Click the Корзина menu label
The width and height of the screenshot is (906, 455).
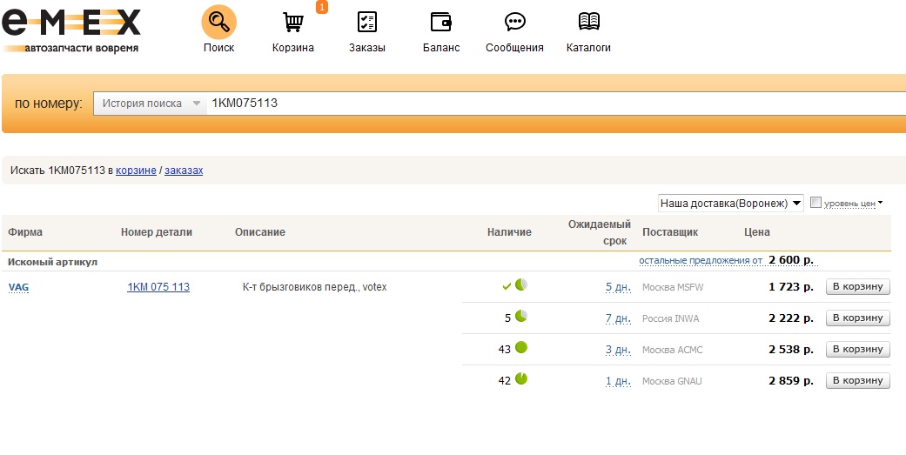293,48
